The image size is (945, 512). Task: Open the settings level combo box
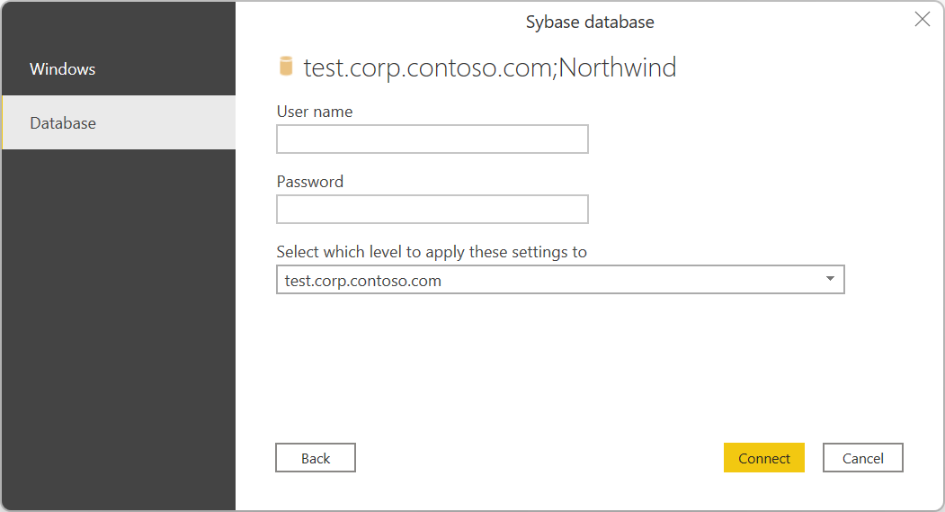click(559, 280)
